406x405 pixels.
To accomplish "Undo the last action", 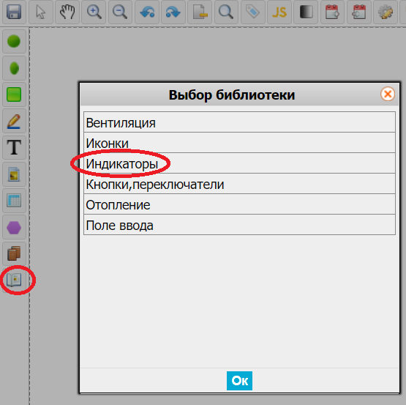I will tap(147, 12).
